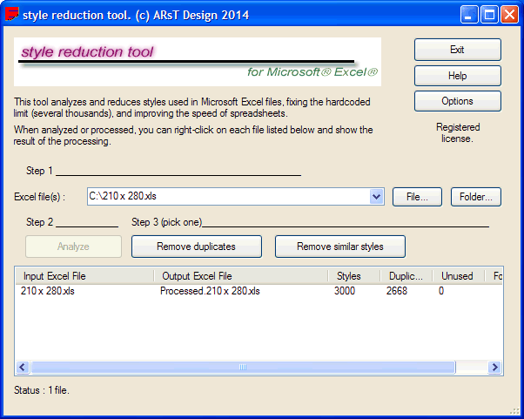Viewport: 524px width, 419px height.
Task: Click the 0 unused count cell
Action: [x=441, y=291]
